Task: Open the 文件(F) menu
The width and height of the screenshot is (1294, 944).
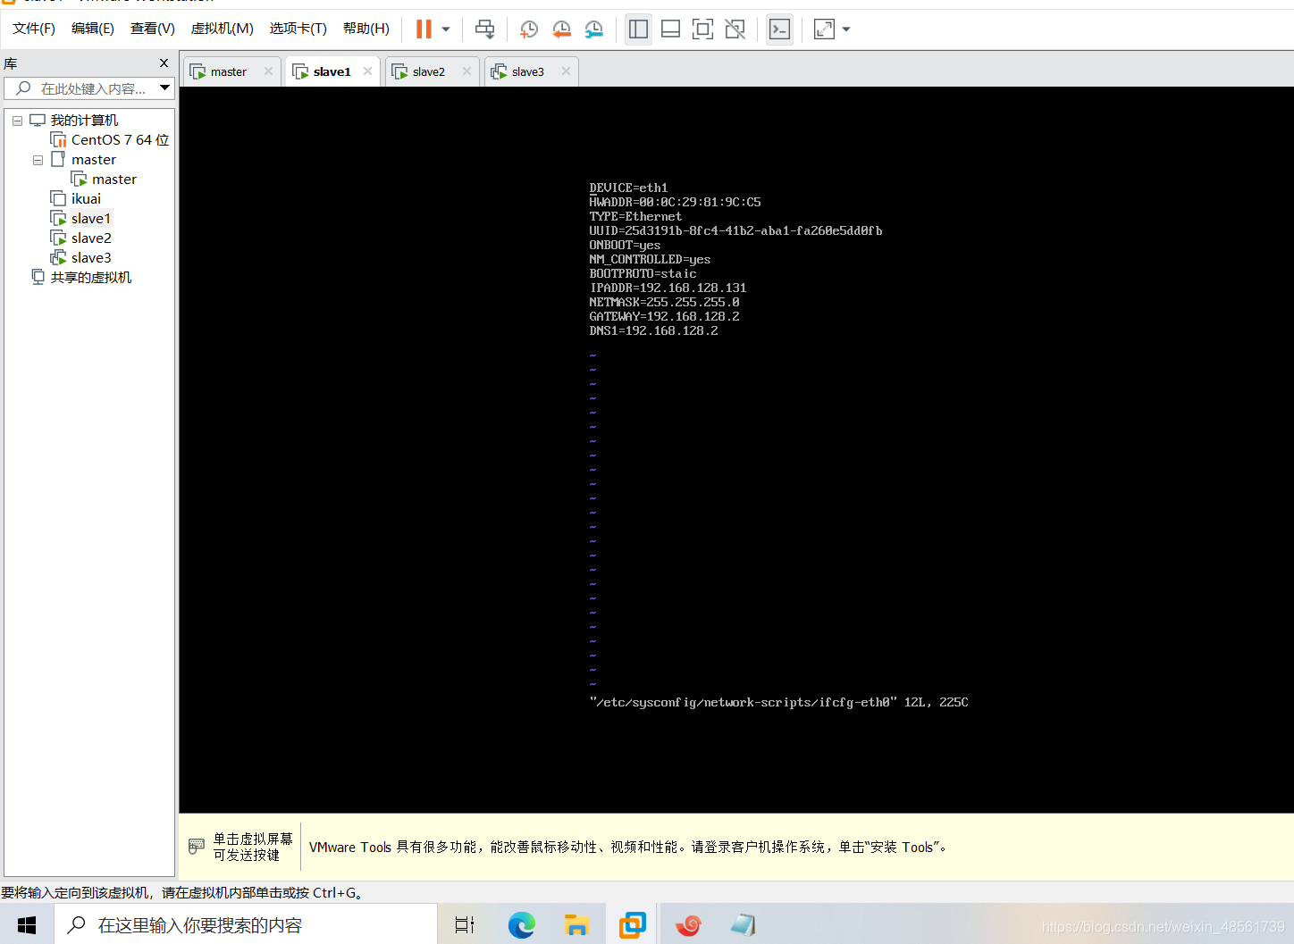Action: point(34,29)
